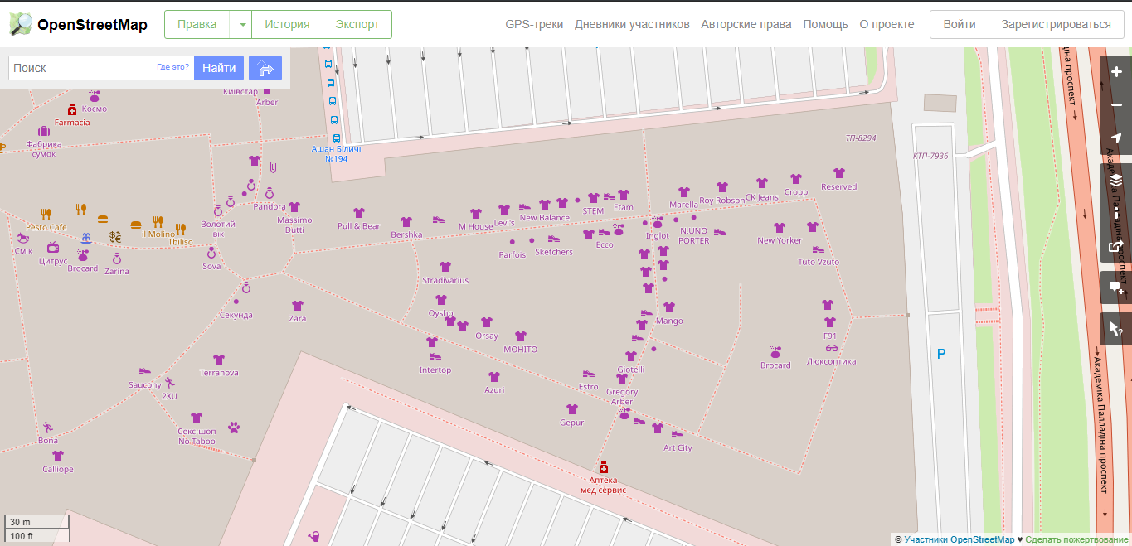Screen dimensions: 1132x546
Task: Click the Pandora jewelry ring icon
Action: (270, 194)
